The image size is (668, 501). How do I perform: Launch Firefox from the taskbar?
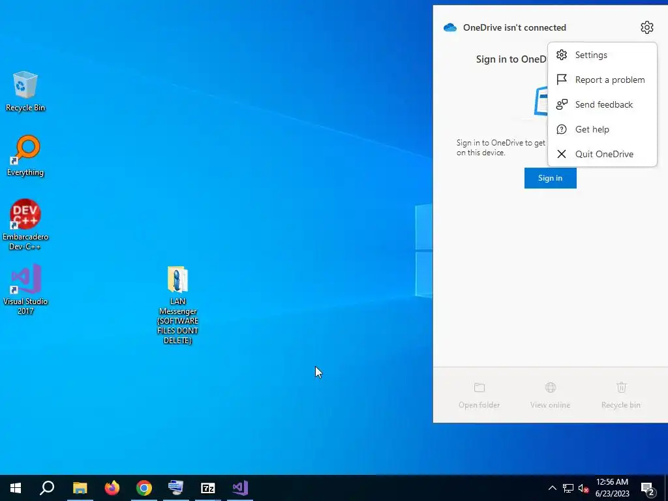point(112,488)
